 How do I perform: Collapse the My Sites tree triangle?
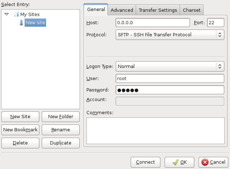tap(6, 14)
